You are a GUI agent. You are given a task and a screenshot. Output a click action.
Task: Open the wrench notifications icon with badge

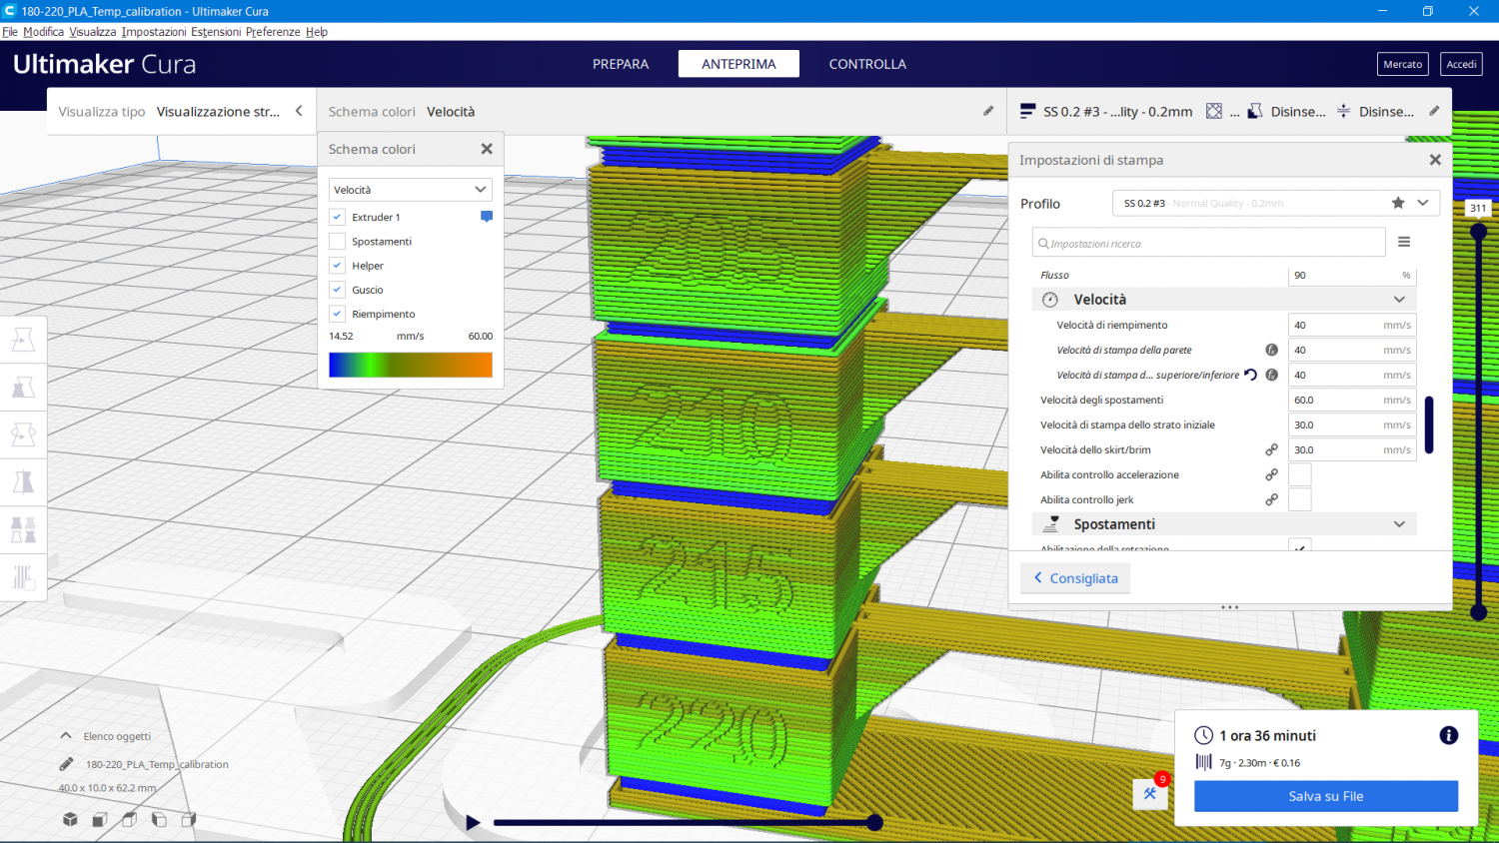pyautogui.click(x=1150, y=793)
